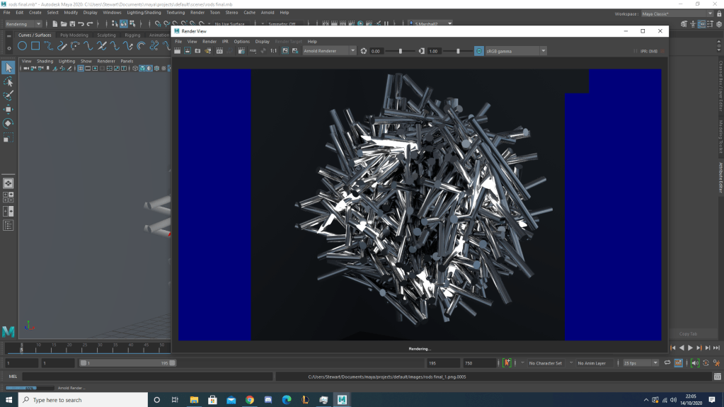Pick the Rotate tool in the toolbox
This screenshot has height=407, width=724.
8,123
